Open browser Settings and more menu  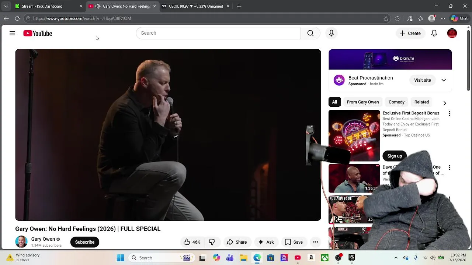[443, 18]
